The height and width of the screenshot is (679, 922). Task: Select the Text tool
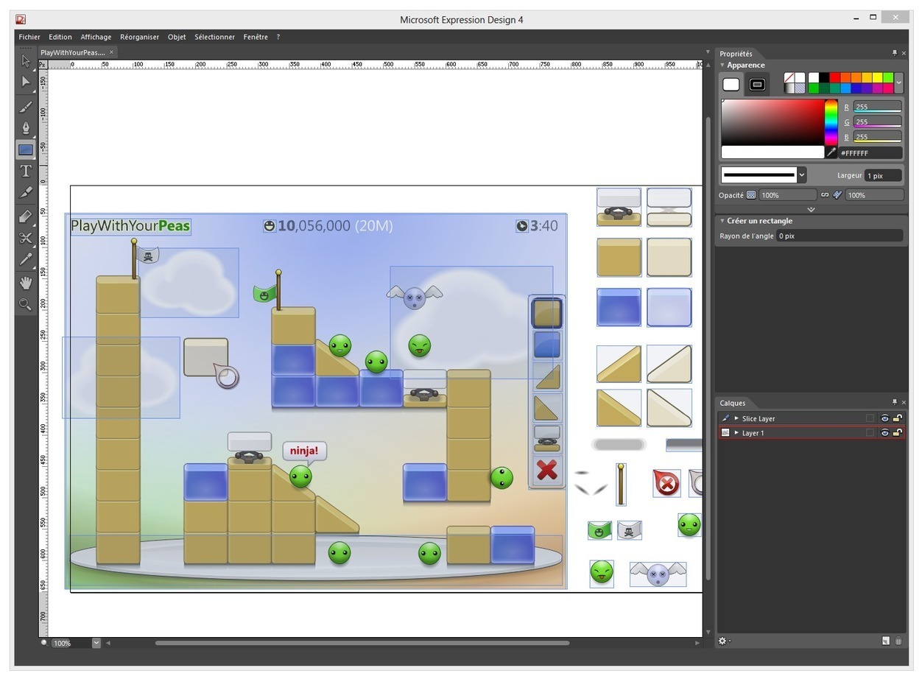coord(26,171)
